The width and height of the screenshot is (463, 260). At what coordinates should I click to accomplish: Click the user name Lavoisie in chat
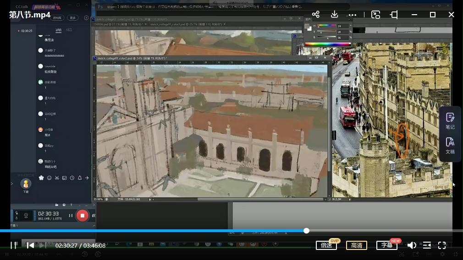pyautogui.click(x=50, y=66)
